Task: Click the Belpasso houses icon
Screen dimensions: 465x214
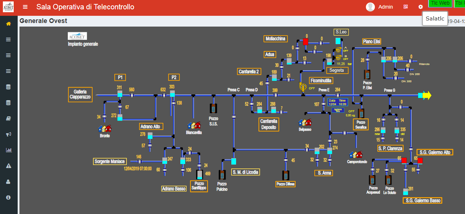Action: tap(305, 123)
